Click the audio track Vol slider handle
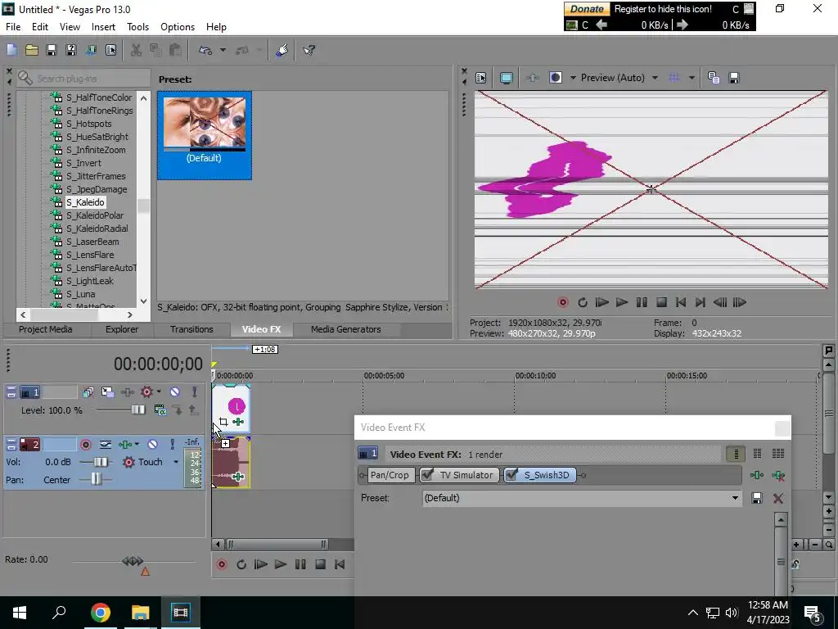Viewport: 838px width, 629px height. click(x=100, y=462)
